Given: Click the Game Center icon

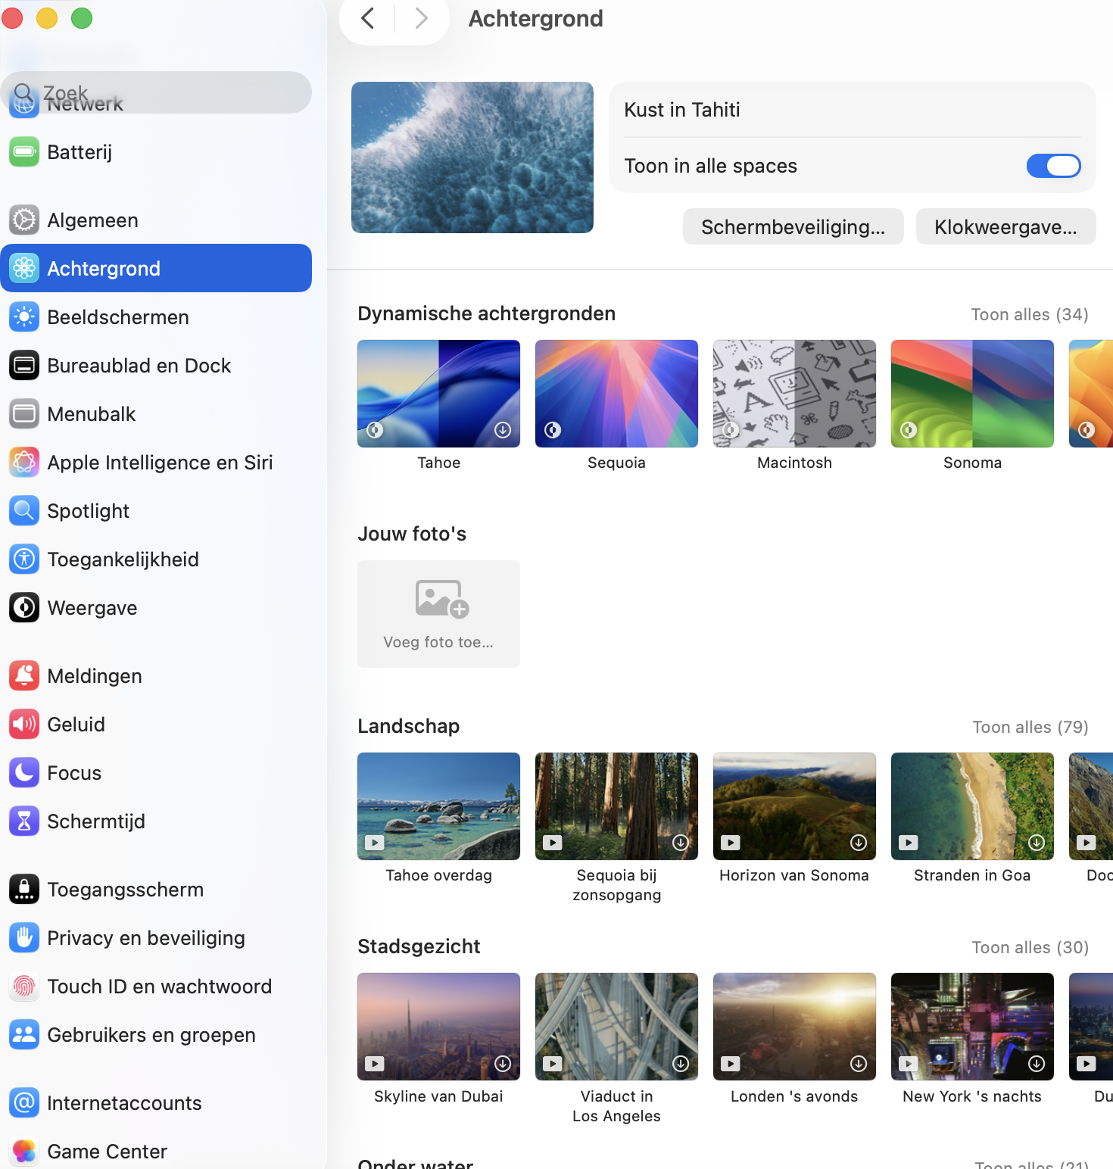Looking at the screenshot, I should click(x=24, y=1151).
